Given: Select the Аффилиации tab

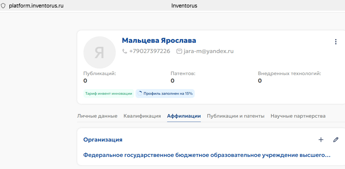Looking at the screenshot, I should click(x=184, y=116).
